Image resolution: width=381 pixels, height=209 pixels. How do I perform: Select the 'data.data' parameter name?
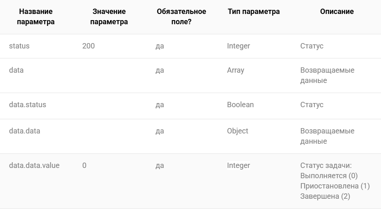coord(25,131)
